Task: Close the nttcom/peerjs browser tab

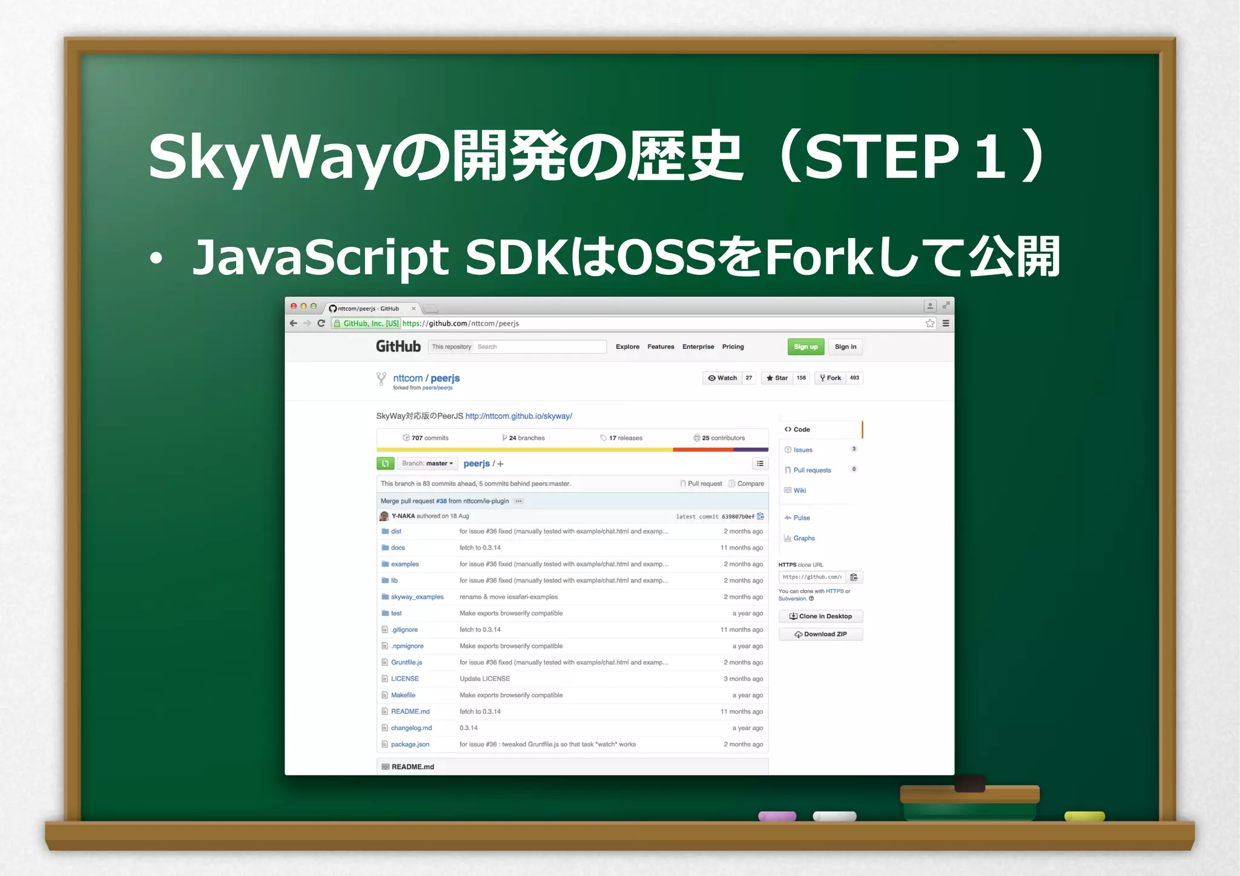Action: tap(414, 309)
